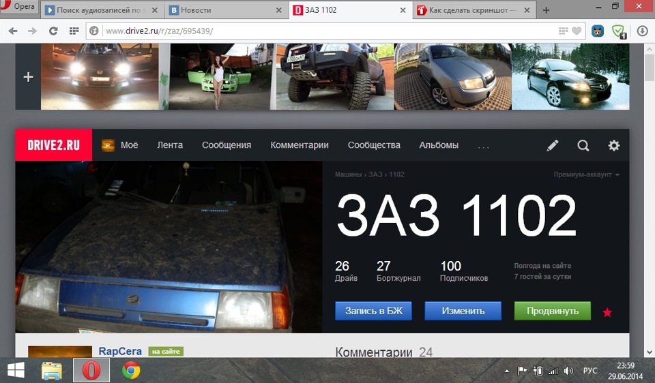Open the Speed Dial grid button
Viewport: 655px width, 383px height.
[74, 31]
